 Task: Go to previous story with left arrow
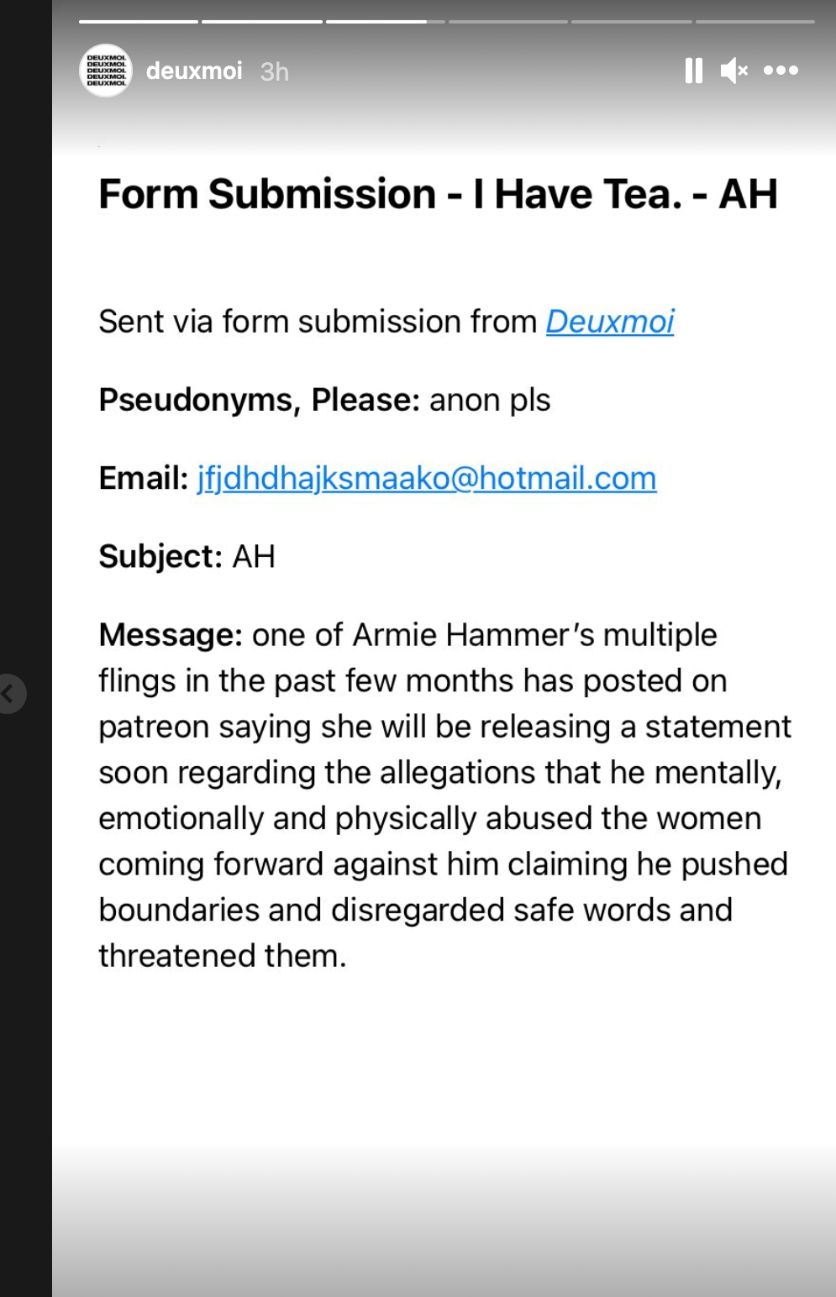8,694
